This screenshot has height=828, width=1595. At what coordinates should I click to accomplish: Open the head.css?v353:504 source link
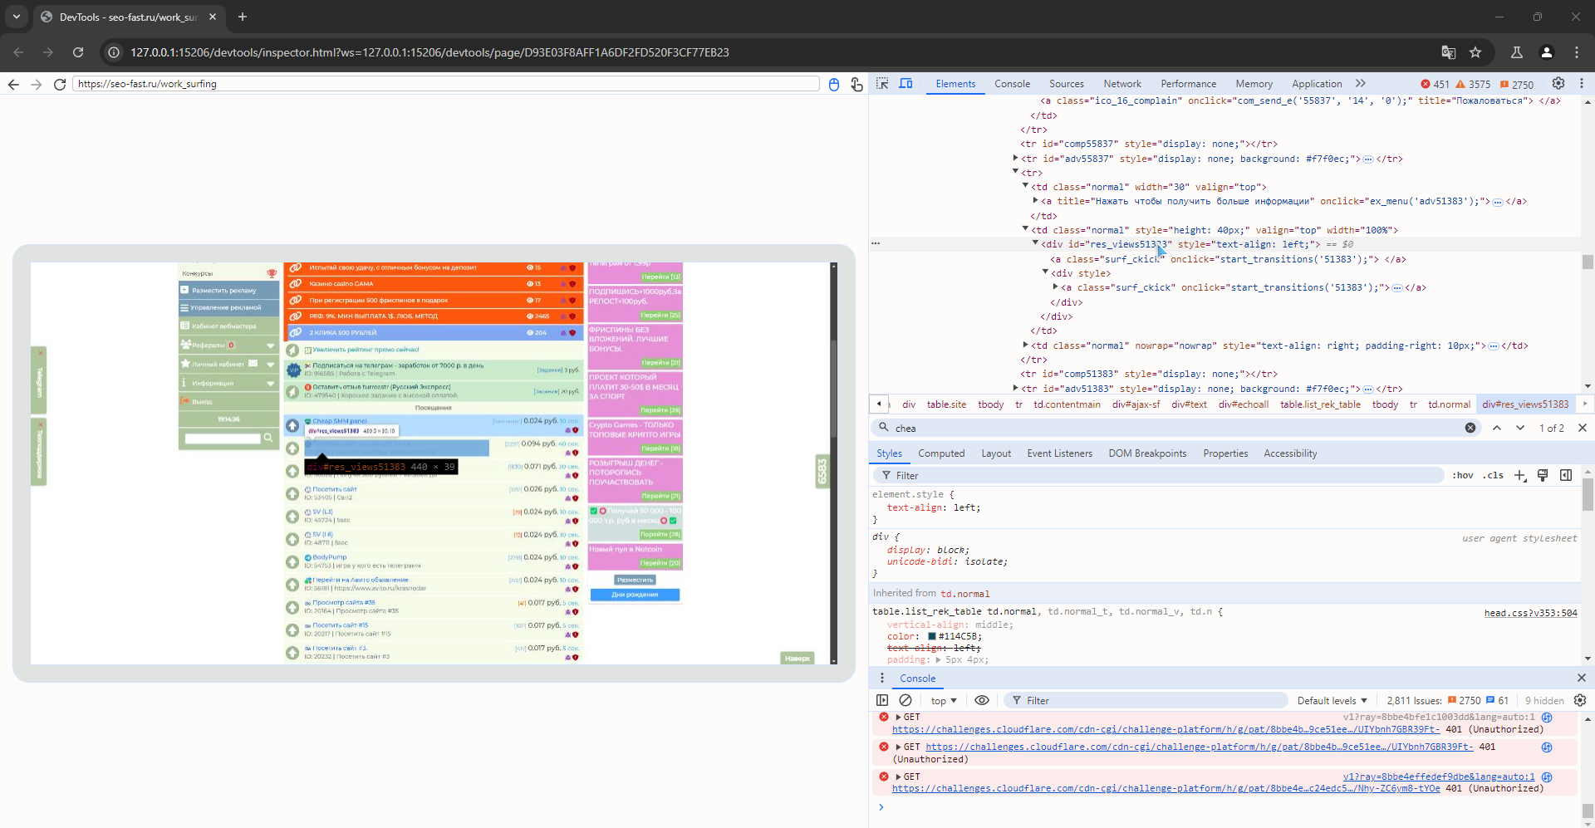click(x=1530, y=613)
